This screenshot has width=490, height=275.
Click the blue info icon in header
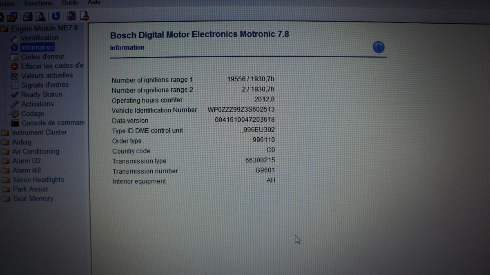pos(379,47)
